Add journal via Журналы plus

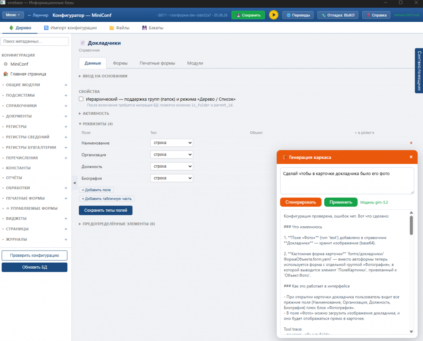tap(66, 239)
